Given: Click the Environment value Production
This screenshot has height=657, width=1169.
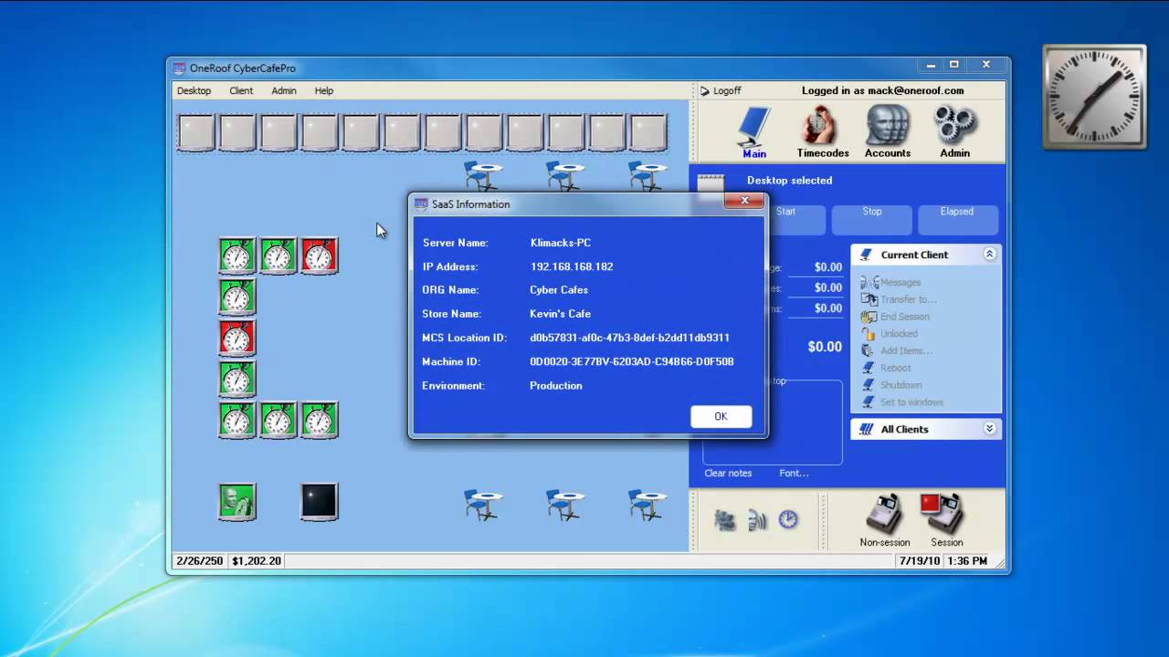Looking at the screenshot, I should [x=556, y=385].
